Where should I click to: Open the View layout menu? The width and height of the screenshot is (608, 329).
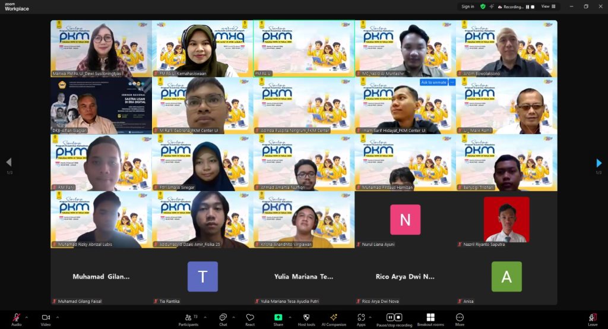(547, 7)
